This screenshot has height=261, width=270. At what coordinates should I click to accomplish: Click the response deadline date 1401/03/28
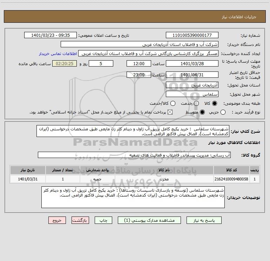click(192, 63)
